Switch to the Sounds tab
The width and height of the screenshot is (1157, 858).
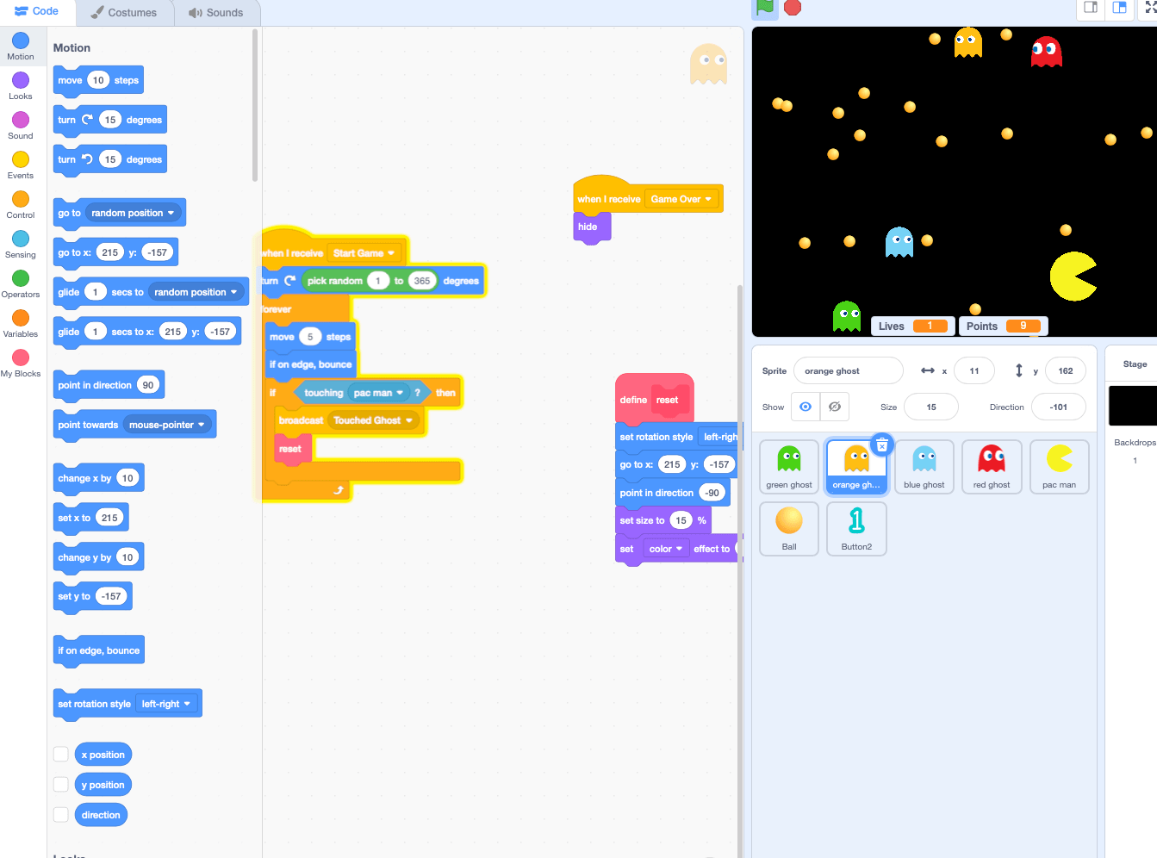click(x=216, y=12)
